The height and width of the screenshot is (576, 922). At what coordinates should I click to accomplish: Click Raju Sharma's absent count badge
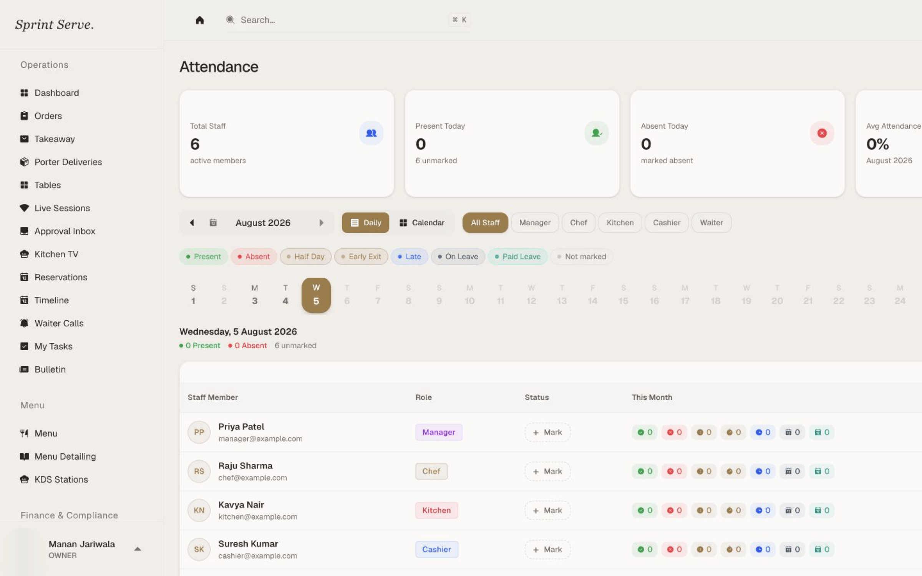pos(674,472)
